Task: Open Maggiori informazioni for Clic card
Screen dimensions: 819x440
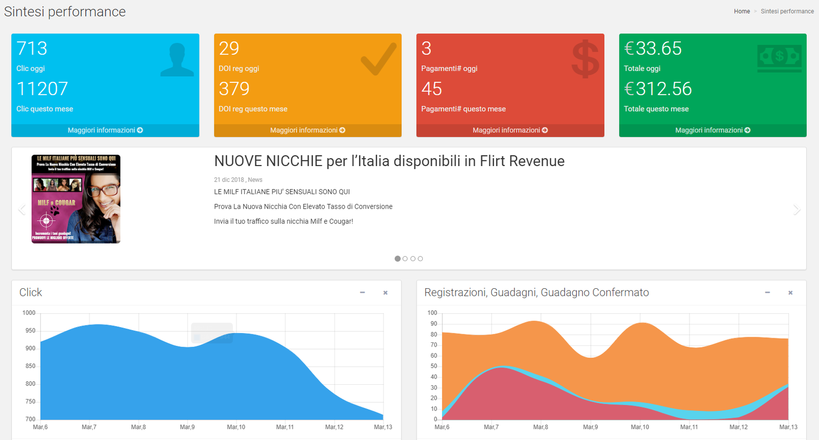Action: [105, 130]
